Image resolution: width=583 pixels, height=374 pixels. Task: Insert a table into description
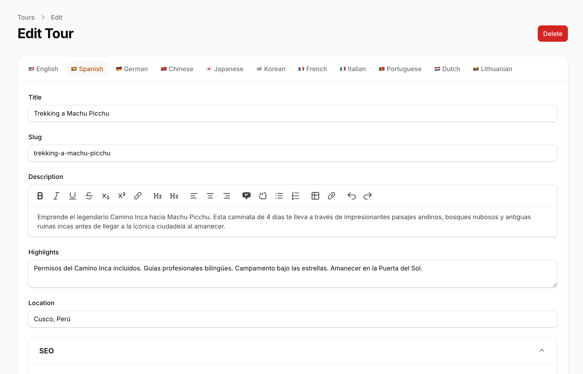[315, 196]
